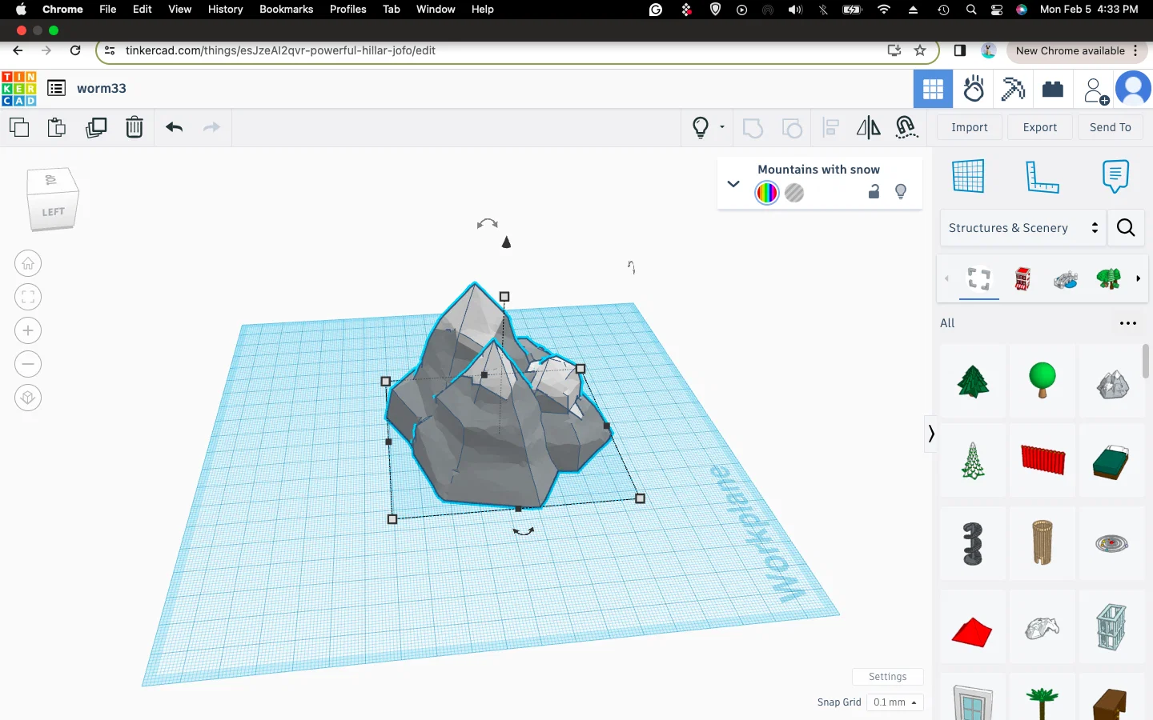The width and height of the screenshot is (1153, 720).
Task: Open the History menu in the menu bar
Action: point(225,9)
